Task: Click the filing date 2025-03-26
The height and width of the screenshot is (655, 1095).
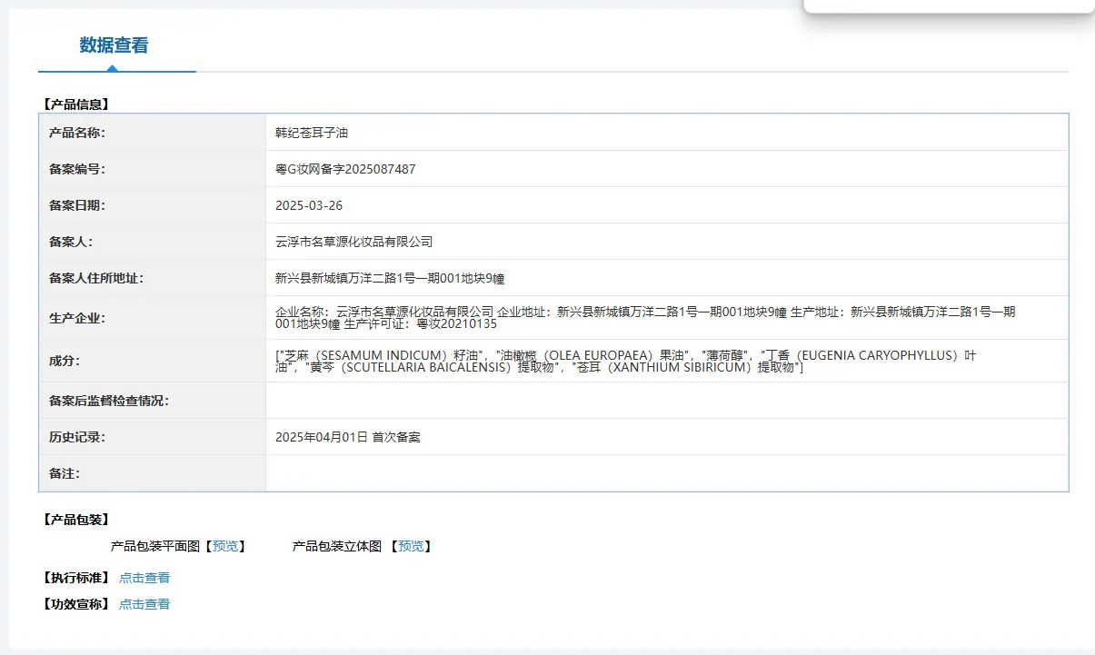Action: [x=309, y=205]
